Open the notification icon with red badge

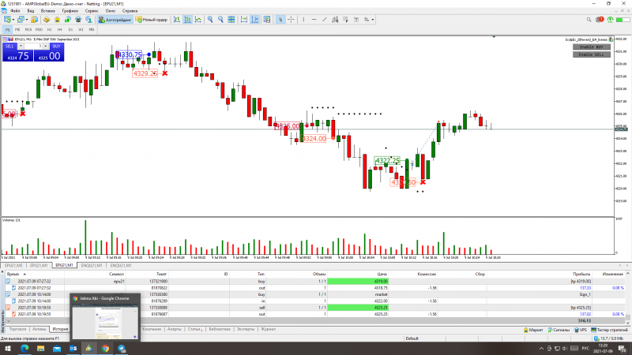[x=600, y=19]
